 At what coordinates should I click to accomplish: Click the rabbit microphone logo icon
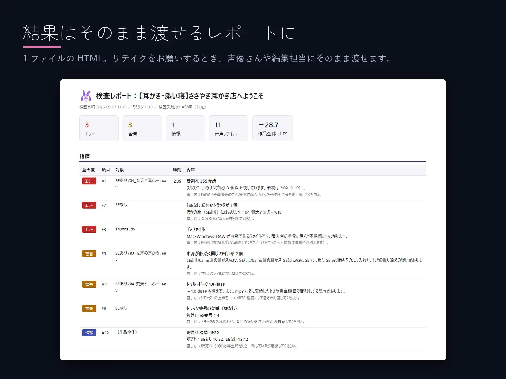(86, 96)
